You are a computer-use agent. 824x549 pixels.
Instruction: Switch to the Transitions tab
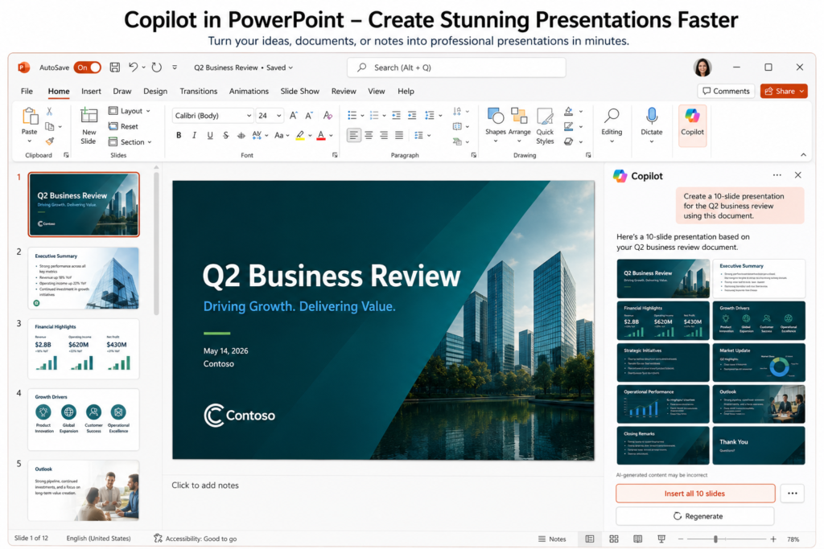(x=198, y=92)
